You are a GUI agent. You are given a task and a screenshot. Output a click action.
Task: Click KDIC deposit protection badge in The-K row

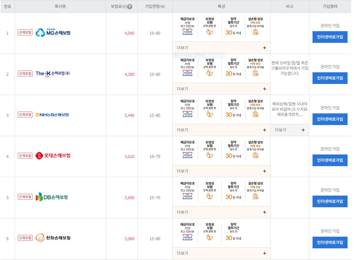pos(187,73)
